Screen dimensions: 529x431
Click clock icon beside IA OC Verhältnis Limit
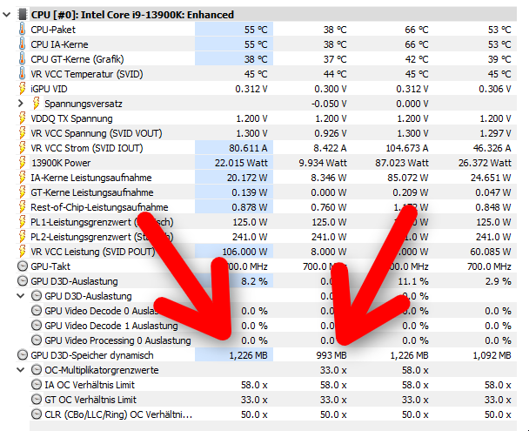[x=36, y=385]
